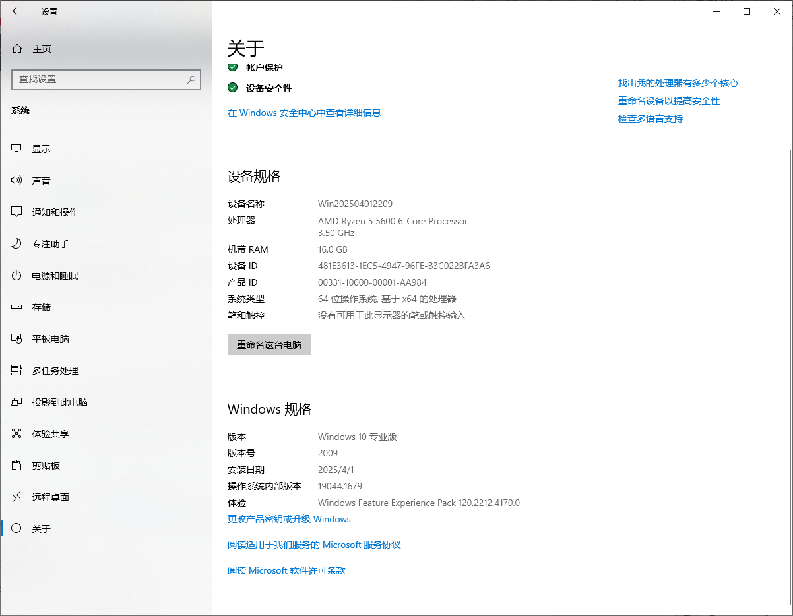793x616 pixels.
Task: Click device name value Win202504012209
Action: click(355, 204)
